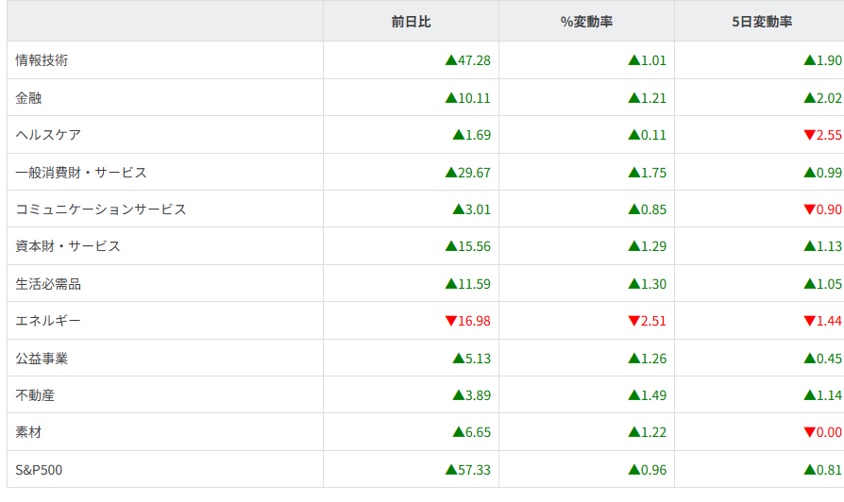The height and width of the screenshot is (502, 844).
Task: Select the %変動率 column header
Action: (x=586, y=21)
